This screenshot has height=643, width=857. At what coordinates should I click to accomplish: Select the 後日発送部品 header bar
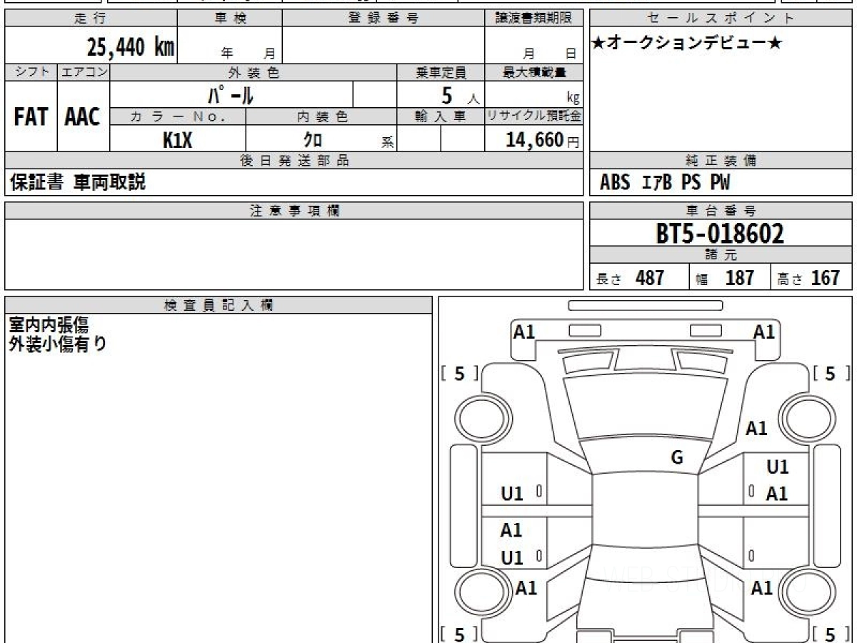tap(294, 161)
